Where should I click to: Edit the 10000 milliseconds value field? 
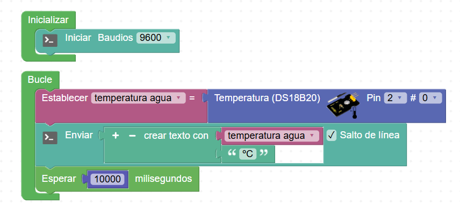pos(107,179)
